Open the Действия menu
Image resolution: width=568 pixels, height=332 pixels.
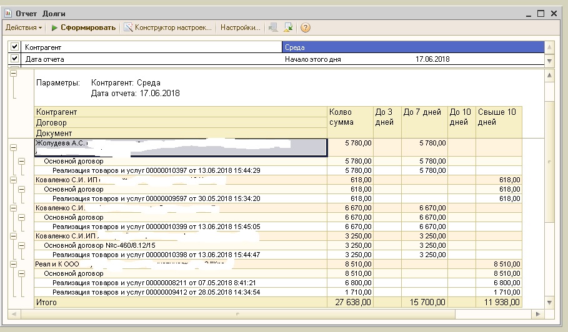(x=24, y=27)
